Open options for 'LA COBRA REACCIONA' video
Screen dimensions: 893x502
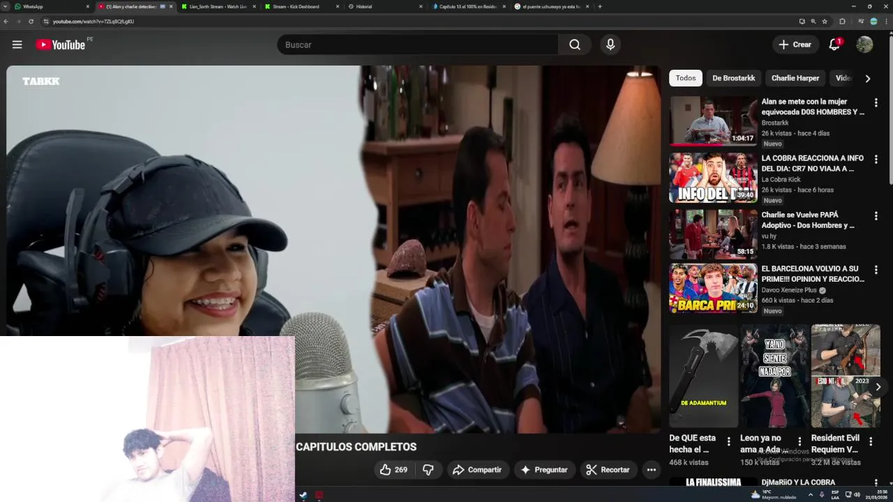pyautogui.click(x=876, y=159)
